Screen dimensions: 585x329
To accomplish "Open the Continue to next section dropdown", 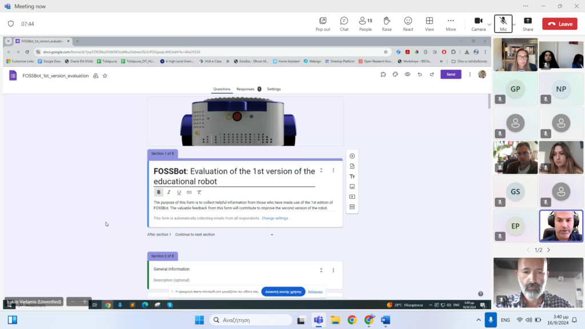I will click(x=224, y=235).
